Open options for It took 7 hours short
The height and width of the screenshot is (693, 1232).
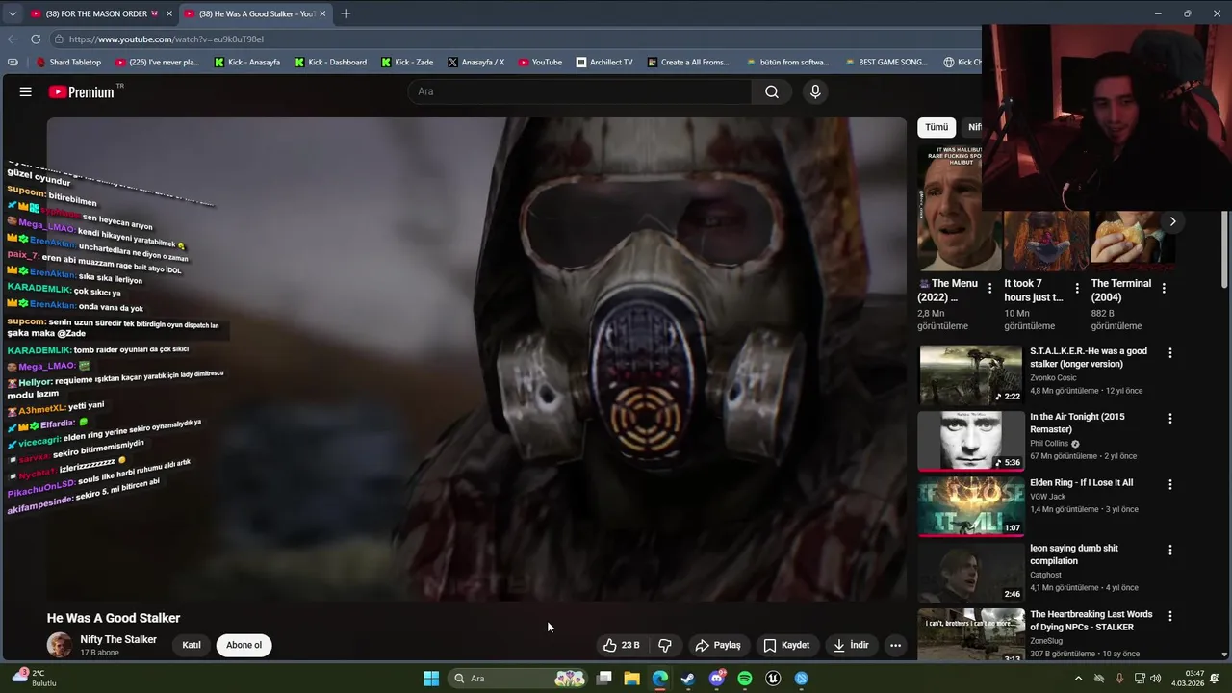tap(1077, 289)
